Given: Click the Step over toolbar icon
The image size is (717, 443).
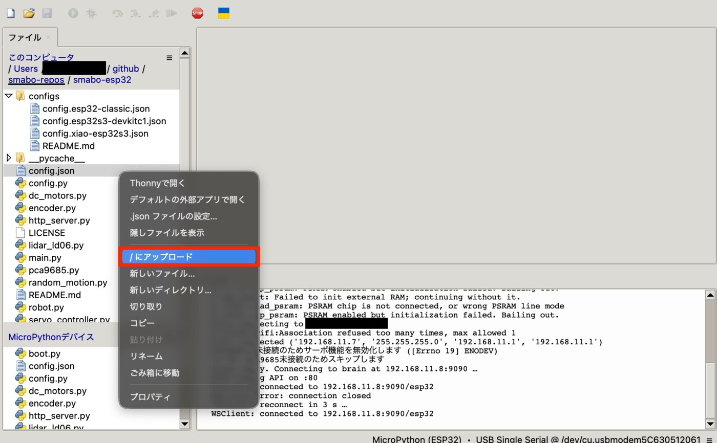Looking at the screenshot, I should pyautogui.click(x=118, y=13).
